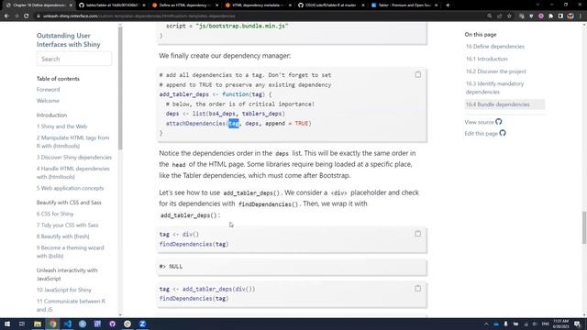Open Task View on the taskbar

click(x=22, y=324)
